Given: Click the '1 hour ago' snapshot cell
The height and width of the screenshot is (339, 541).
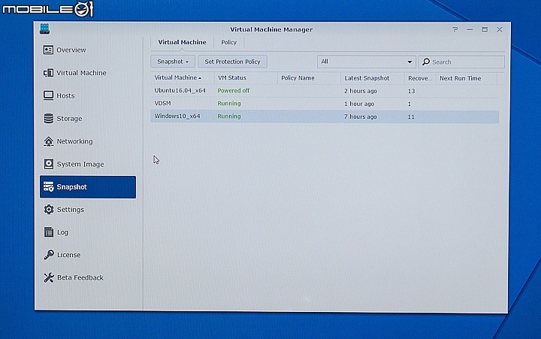Looking at the screenshot, I should (359, 104).
